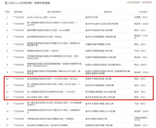This screenshot has width=156, height=128.
Task: Select the 拾川禾商行 樂法 row
Action: tap(36, 97)
